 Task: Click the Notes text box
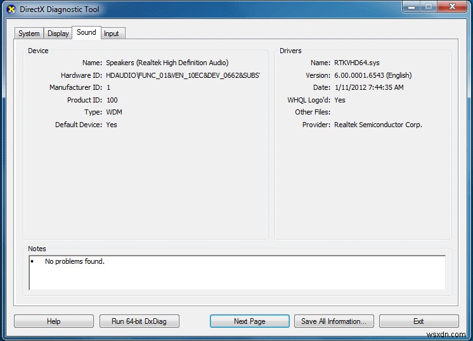point(237,273)
